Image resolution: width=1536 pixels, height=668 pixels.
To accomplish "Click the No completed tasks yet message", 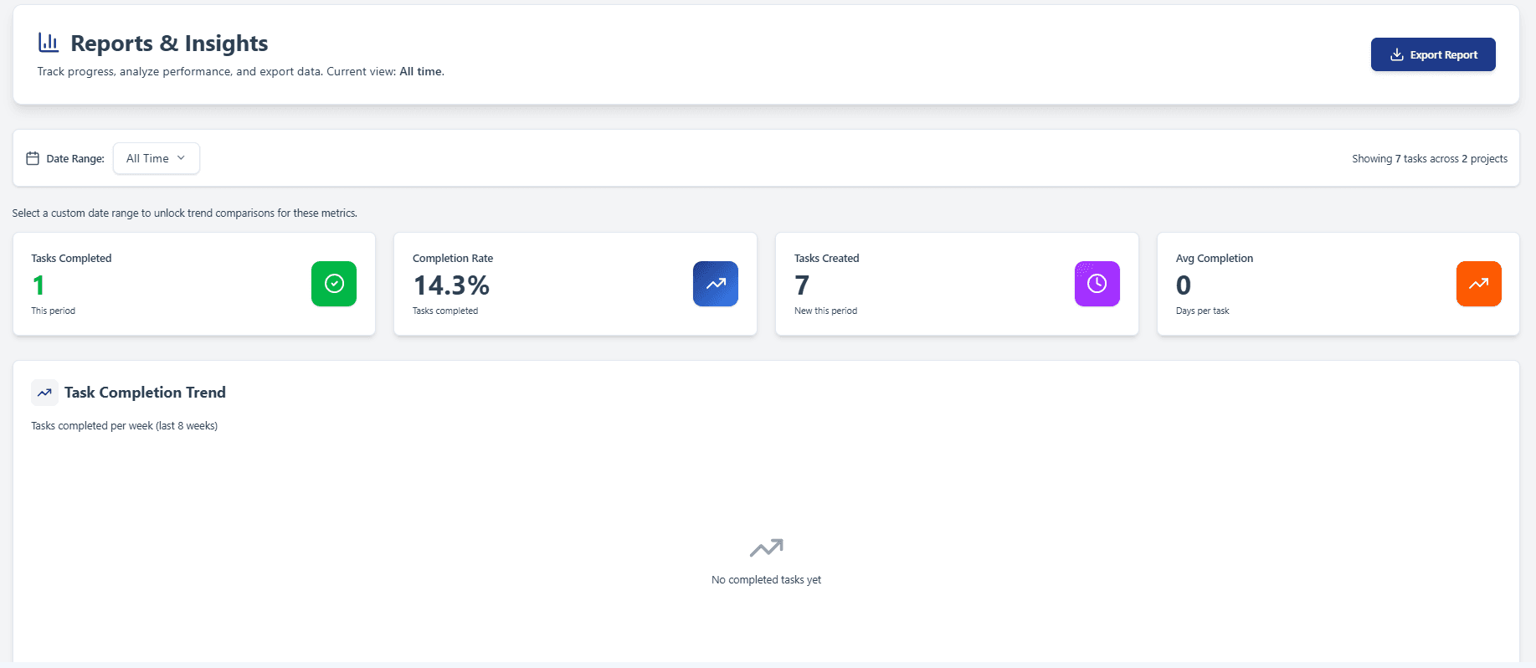I will (x=765, y=578).
